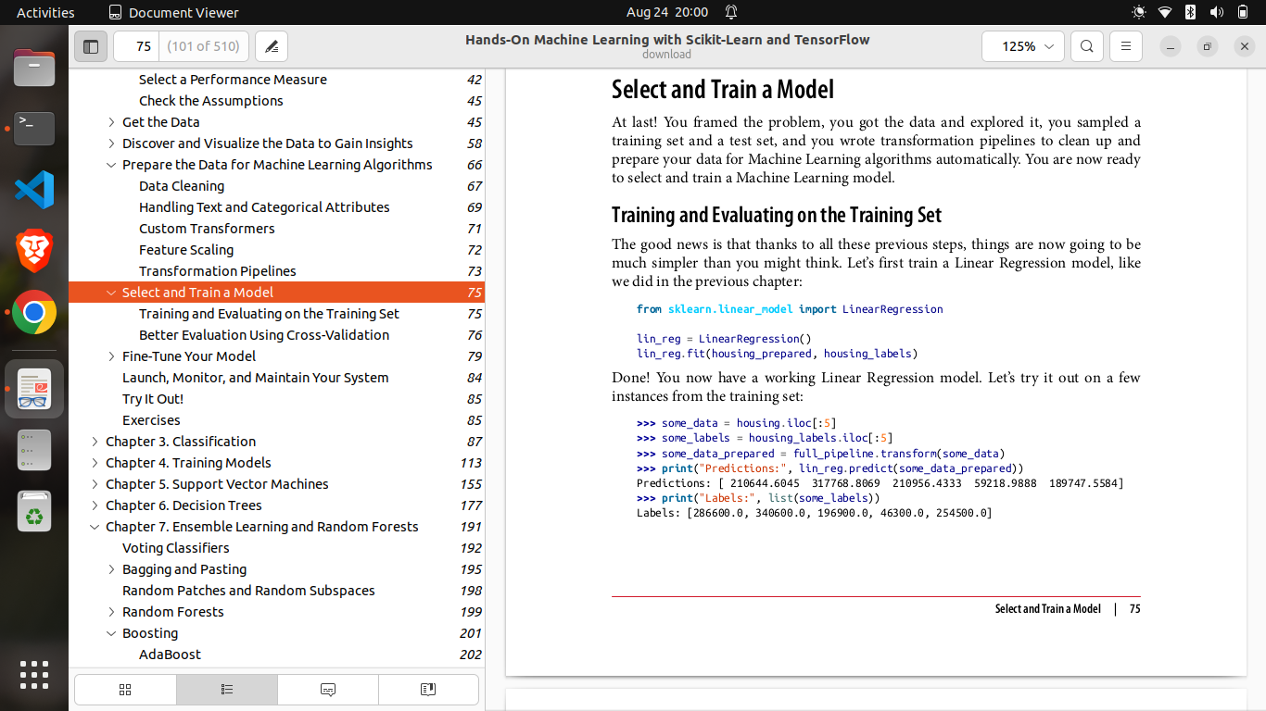Open the file cabinet dock icon
Image resolution: width=1266 pixels, height=711 pixels.
34,450
